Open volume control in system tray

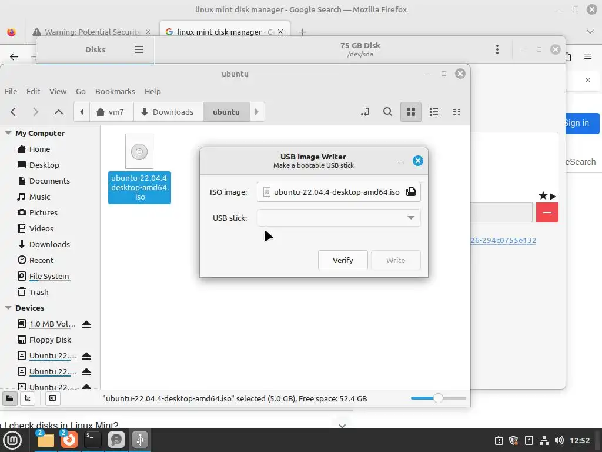click(x=559, y=440)
